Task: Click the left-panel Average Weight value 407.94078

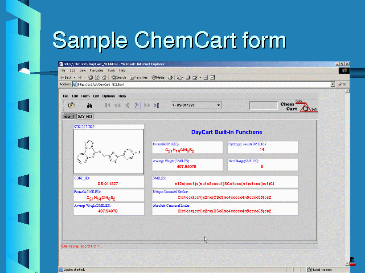Action: tap(107, 211)
